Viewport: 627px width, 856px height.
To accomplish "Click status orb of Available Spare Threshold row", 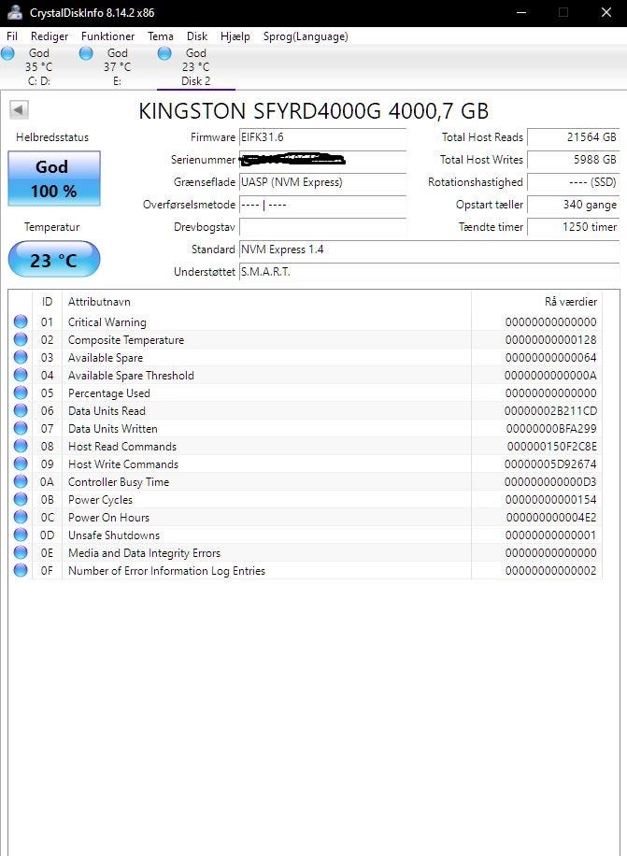I will click(21, 375).
